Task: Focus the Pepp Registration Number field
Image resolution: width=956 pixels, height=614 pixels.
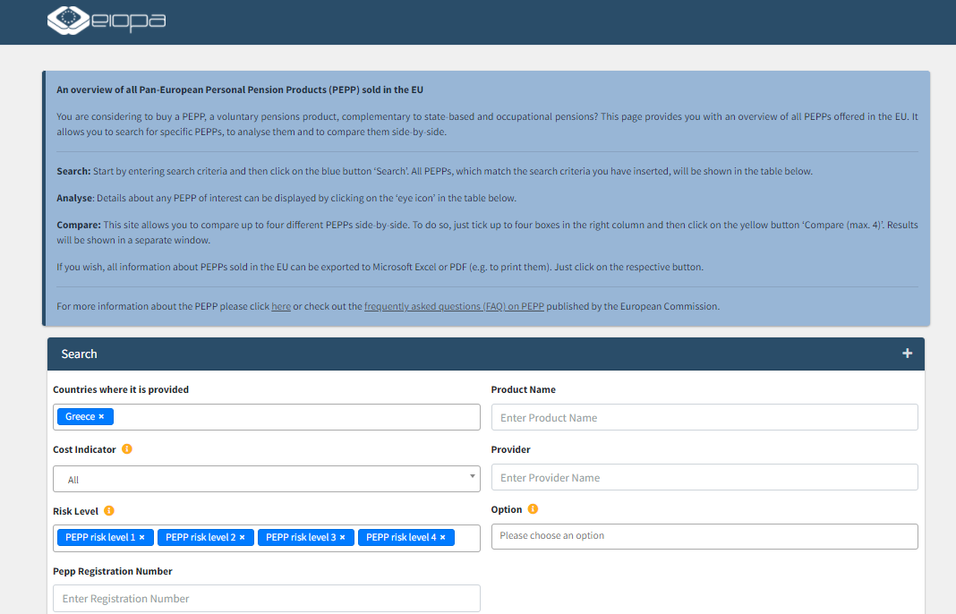Action: pos(266,598)
